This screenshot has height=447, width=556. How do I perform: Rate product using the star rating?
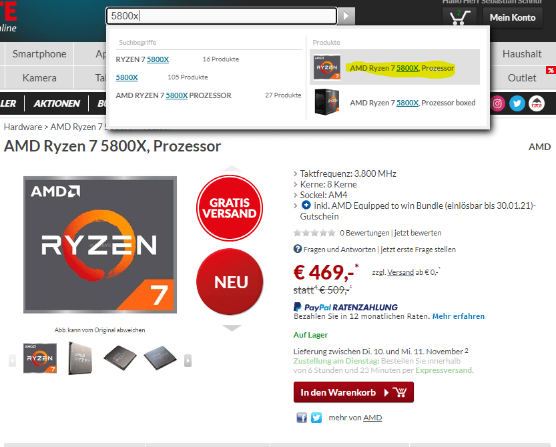point(314,233)
